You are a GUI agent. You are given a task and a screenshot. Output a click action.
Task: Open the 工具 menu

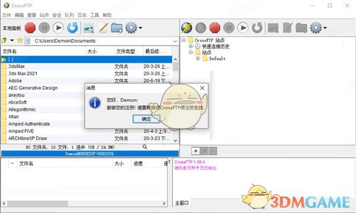[x=94, y=15]
